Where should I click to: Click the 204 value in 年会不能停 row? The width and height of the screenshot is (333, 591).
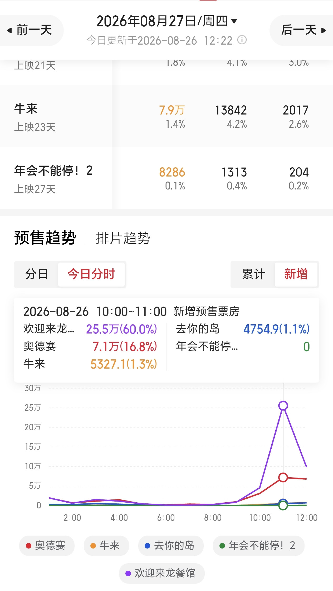(x=299, y=172)
